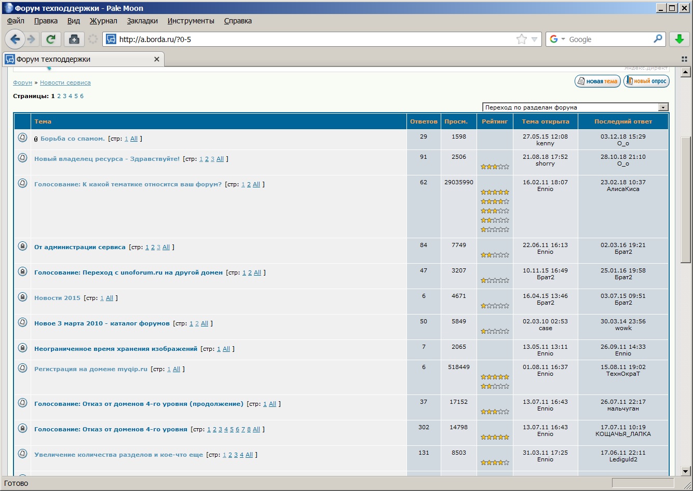Click the topic icon for Регистрация на домене myqip.ru
This screenshot has width=693, height=491.
[x=22, y=368]
